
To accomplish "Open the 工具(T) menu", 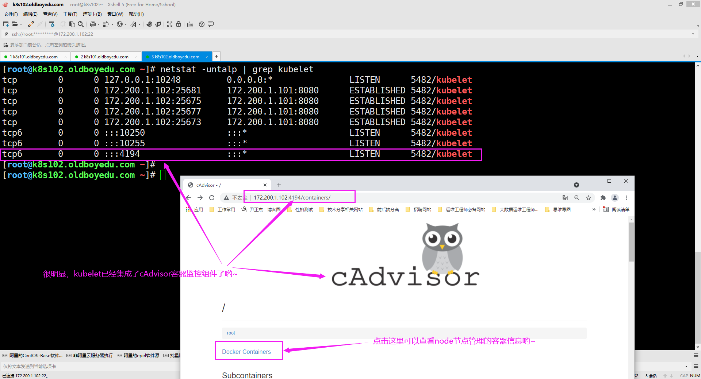I will tap(70, 14).
